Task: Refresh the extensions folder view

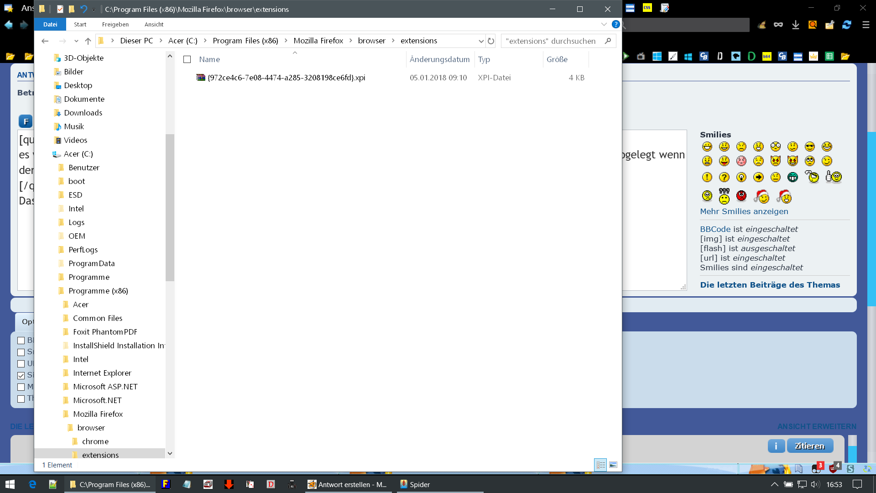Action: (x=491, y=41)
